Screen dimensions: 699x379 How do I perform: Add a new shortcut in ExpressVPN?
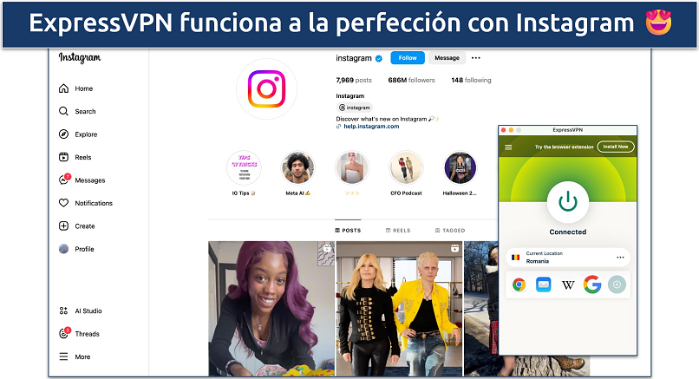[617, 284]
